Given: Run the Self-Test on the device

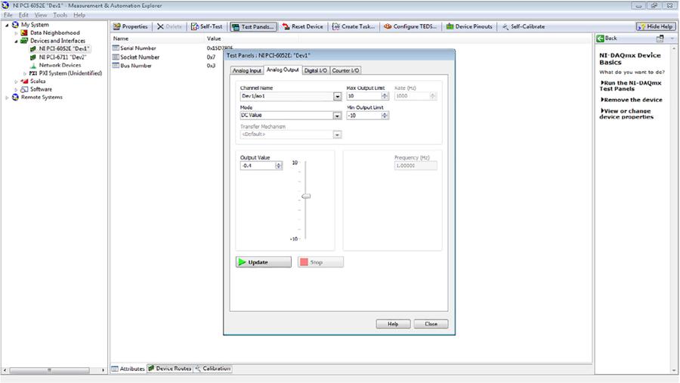Looking at the screenshot, I should point(207,26).
